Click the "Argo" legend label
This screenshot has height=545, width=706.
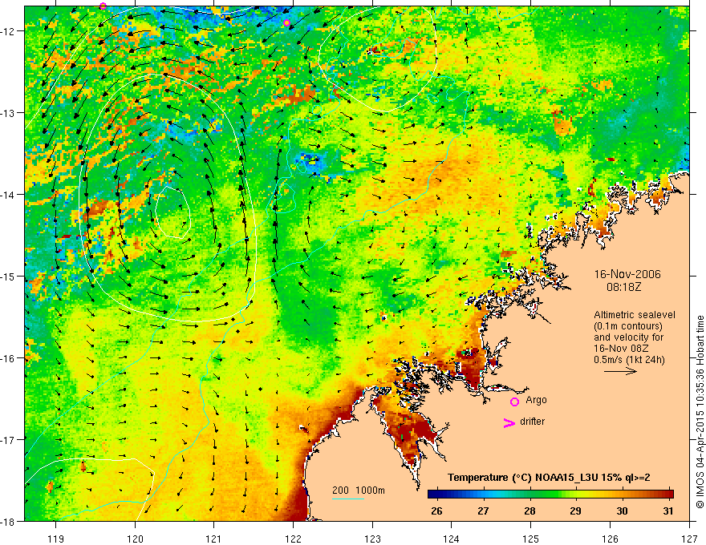[536, 400]
